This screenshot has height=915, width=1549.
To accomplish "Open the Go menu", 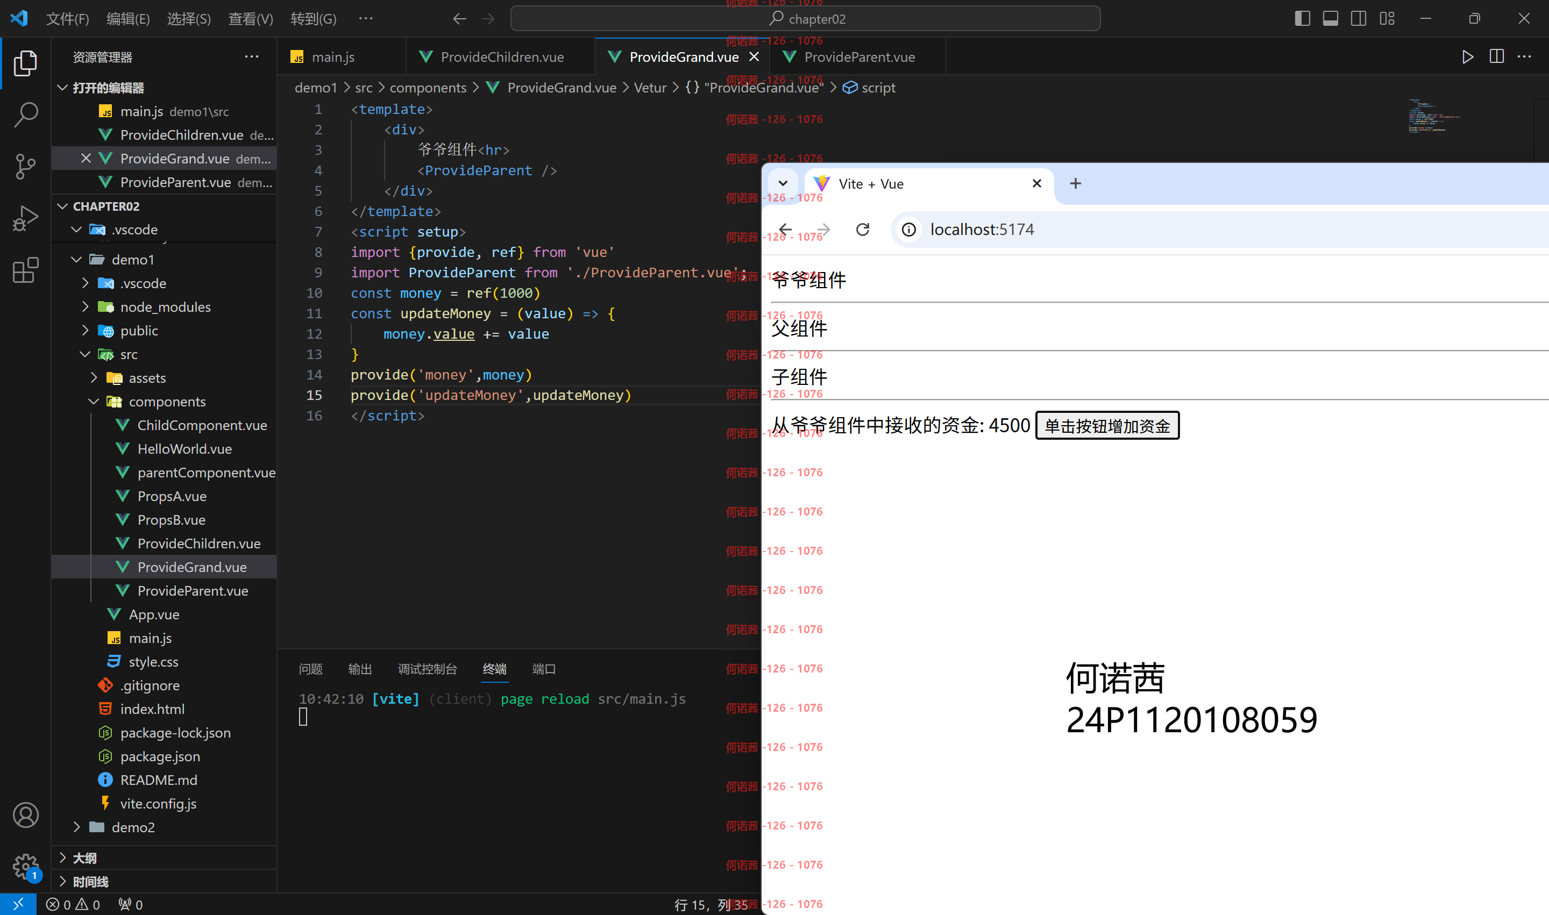I will point(314,19).
